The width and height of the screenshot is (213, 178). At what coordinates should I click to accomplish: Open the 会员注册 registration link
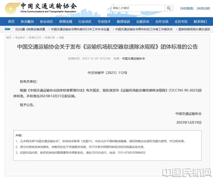203,9
